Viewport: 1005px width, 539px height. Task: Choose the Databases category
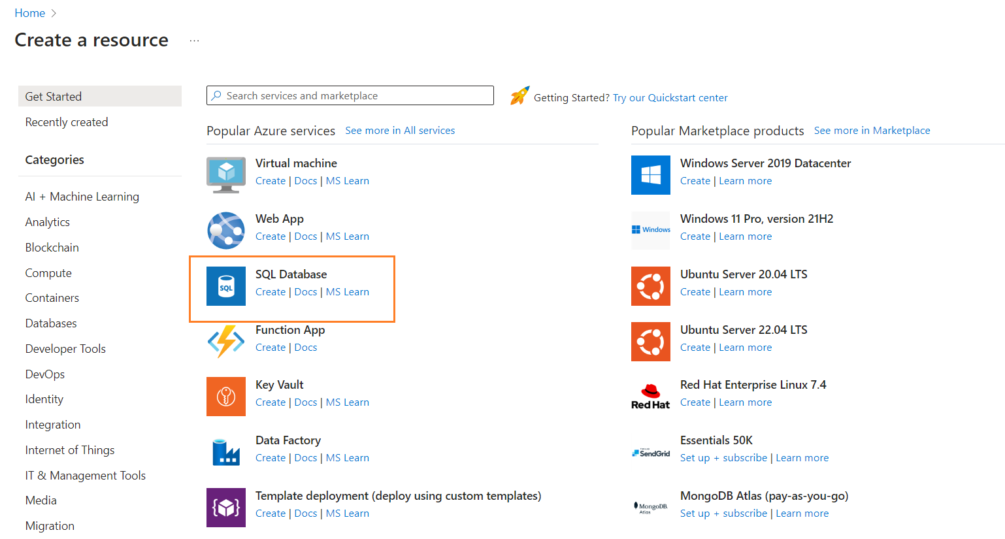51,323
